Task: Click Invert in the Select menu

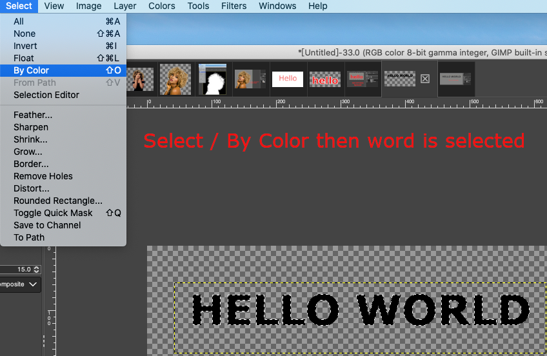Action: [26, 46]
